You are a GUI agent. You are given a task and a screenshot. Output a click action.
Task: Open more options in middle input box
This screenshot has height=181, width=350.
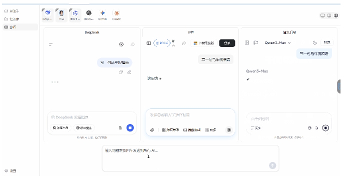coord(210,130)
